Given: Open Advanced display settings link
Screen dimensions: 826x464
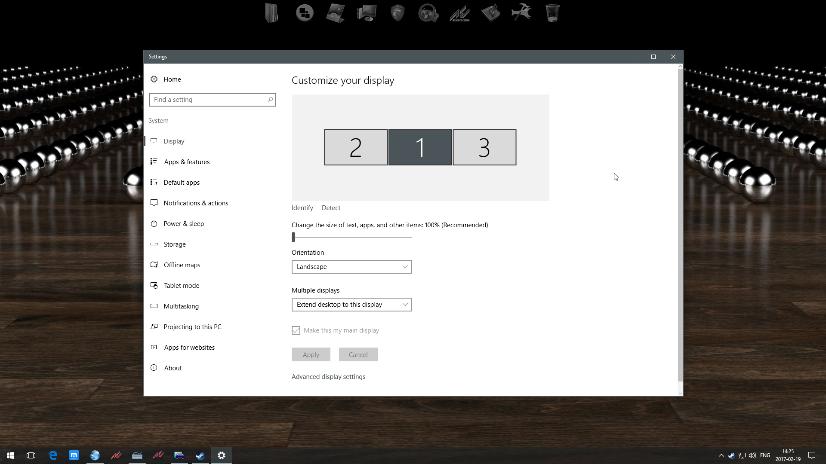Looking at the screenshot, I should tap(328, 376).
